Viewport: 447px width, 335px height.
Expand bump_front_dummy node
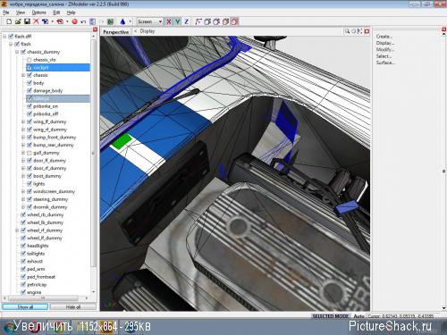[23, 138]
